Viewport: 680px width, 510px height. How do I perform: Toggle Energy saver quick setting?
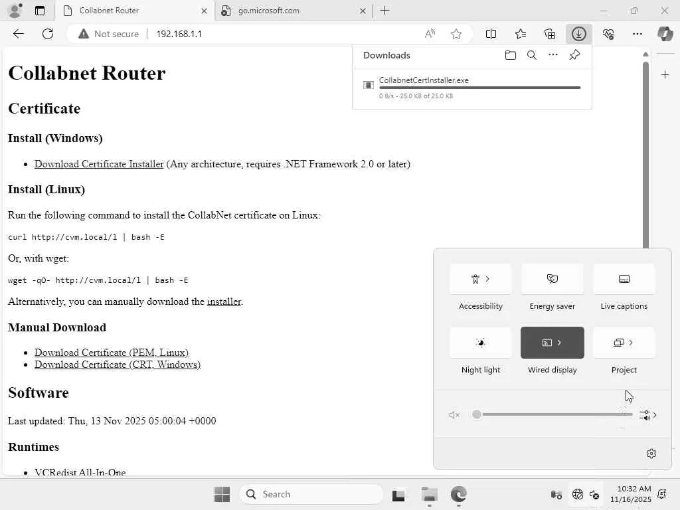552,279
